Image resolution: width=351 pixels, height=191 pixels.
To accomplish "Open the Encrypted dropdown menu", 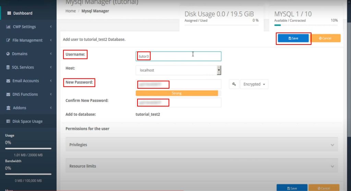I will pyautogui.click(x=254, y=84).
